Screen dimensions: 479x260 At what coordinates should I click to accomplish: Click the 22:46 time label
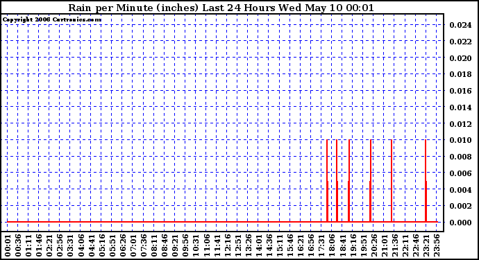click(415, 245)
